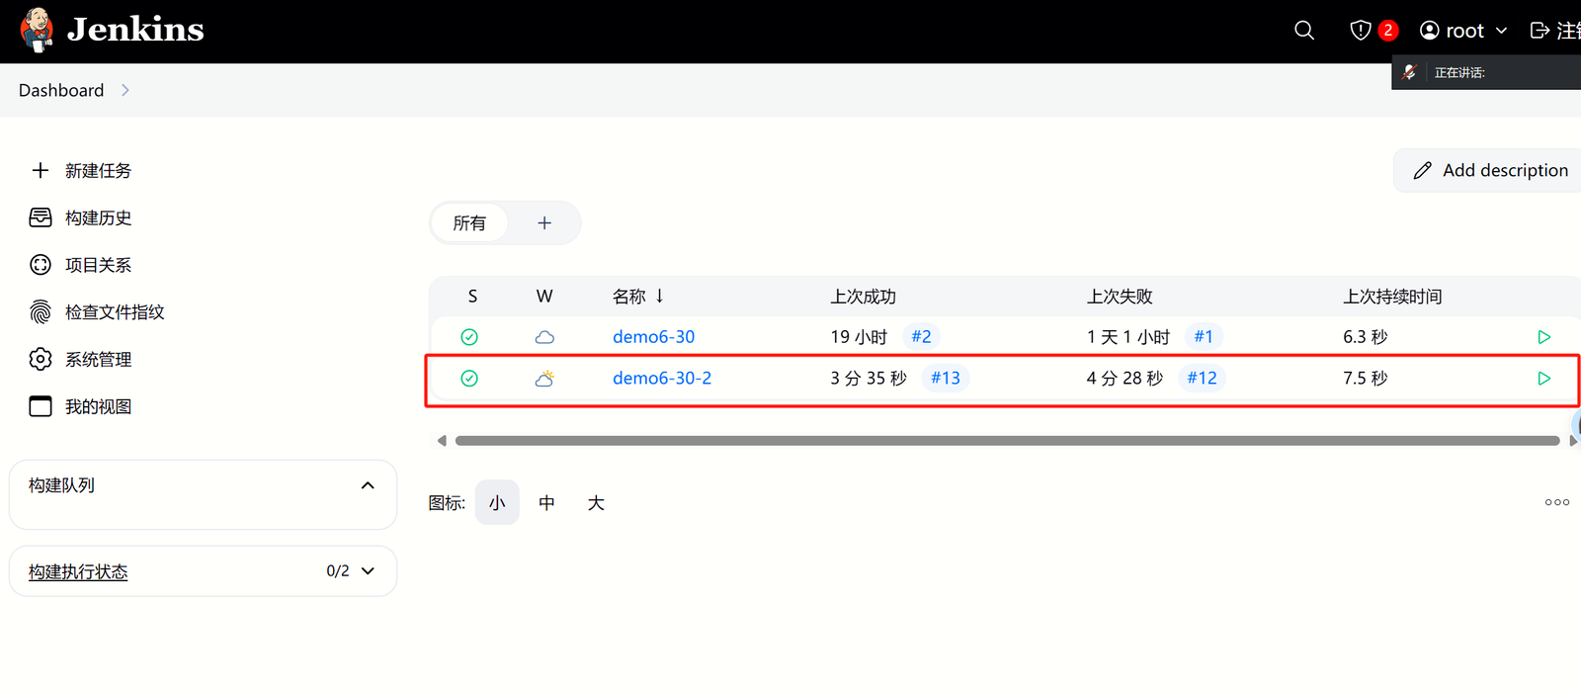Click success status icon for demo6-30-2

(469, 379)
